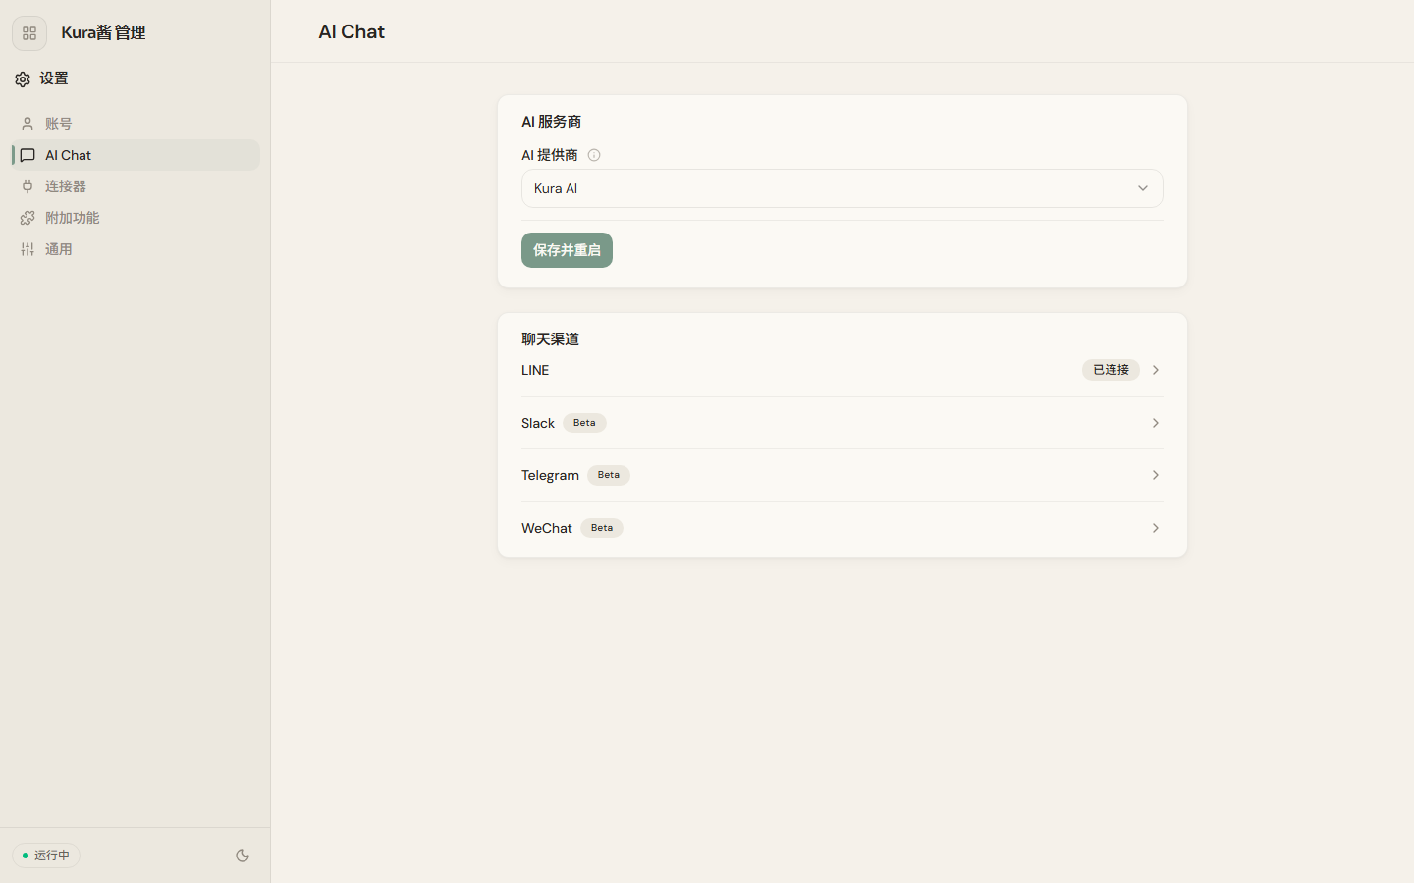Click the Beta badge next to Slack
The height and width of the screenshot is (883, 1414).
584,423
